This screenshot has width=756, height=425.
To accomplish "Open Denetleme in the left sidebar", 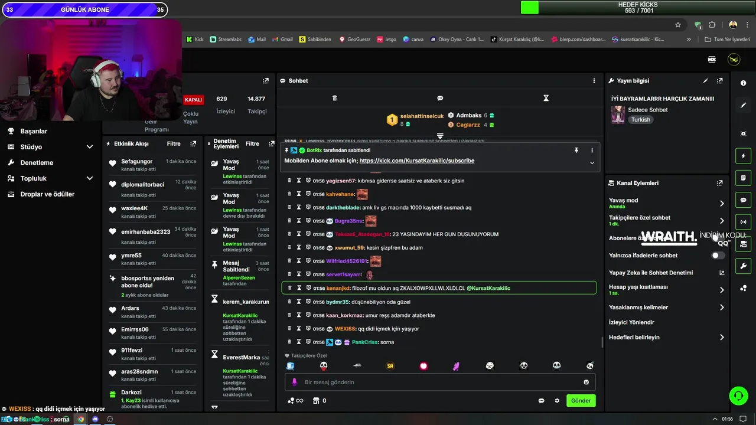I will pos(37,162).
